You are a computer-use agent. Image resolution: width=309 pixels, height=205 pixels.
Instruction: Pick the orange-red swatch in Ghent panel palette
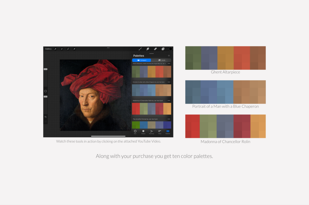160,72
